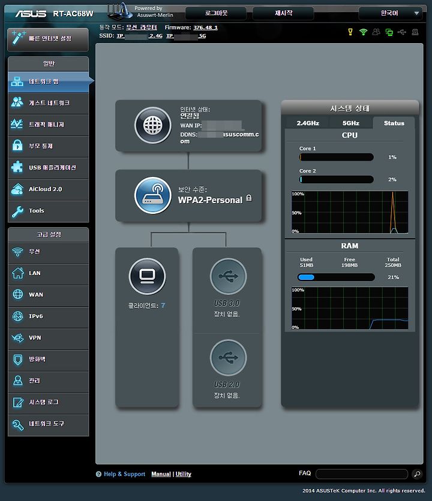This screenshot has width=432, height=501.
Task: Click the Help & Support link
Action: click(124, 474)
